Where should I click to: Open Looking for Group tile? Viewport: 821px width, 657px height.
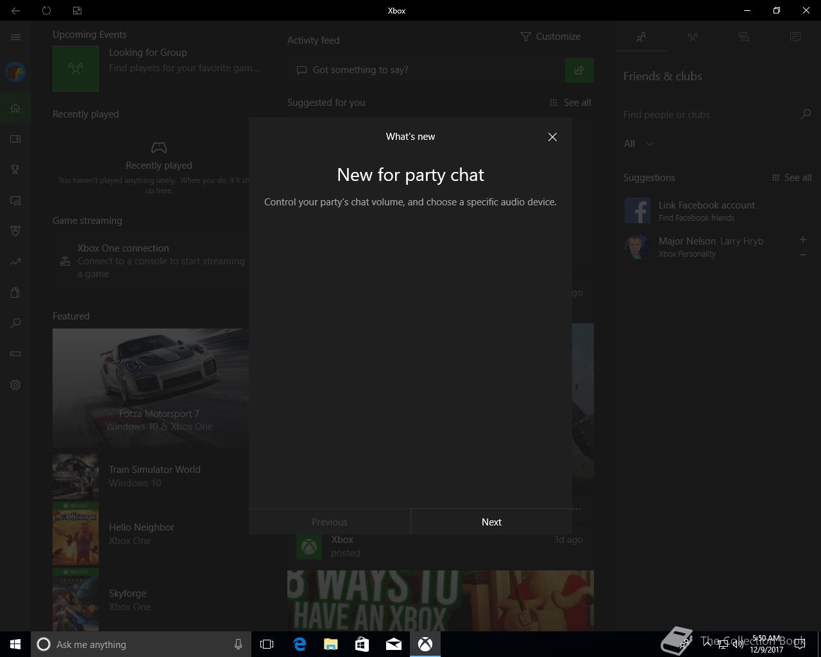157,68
